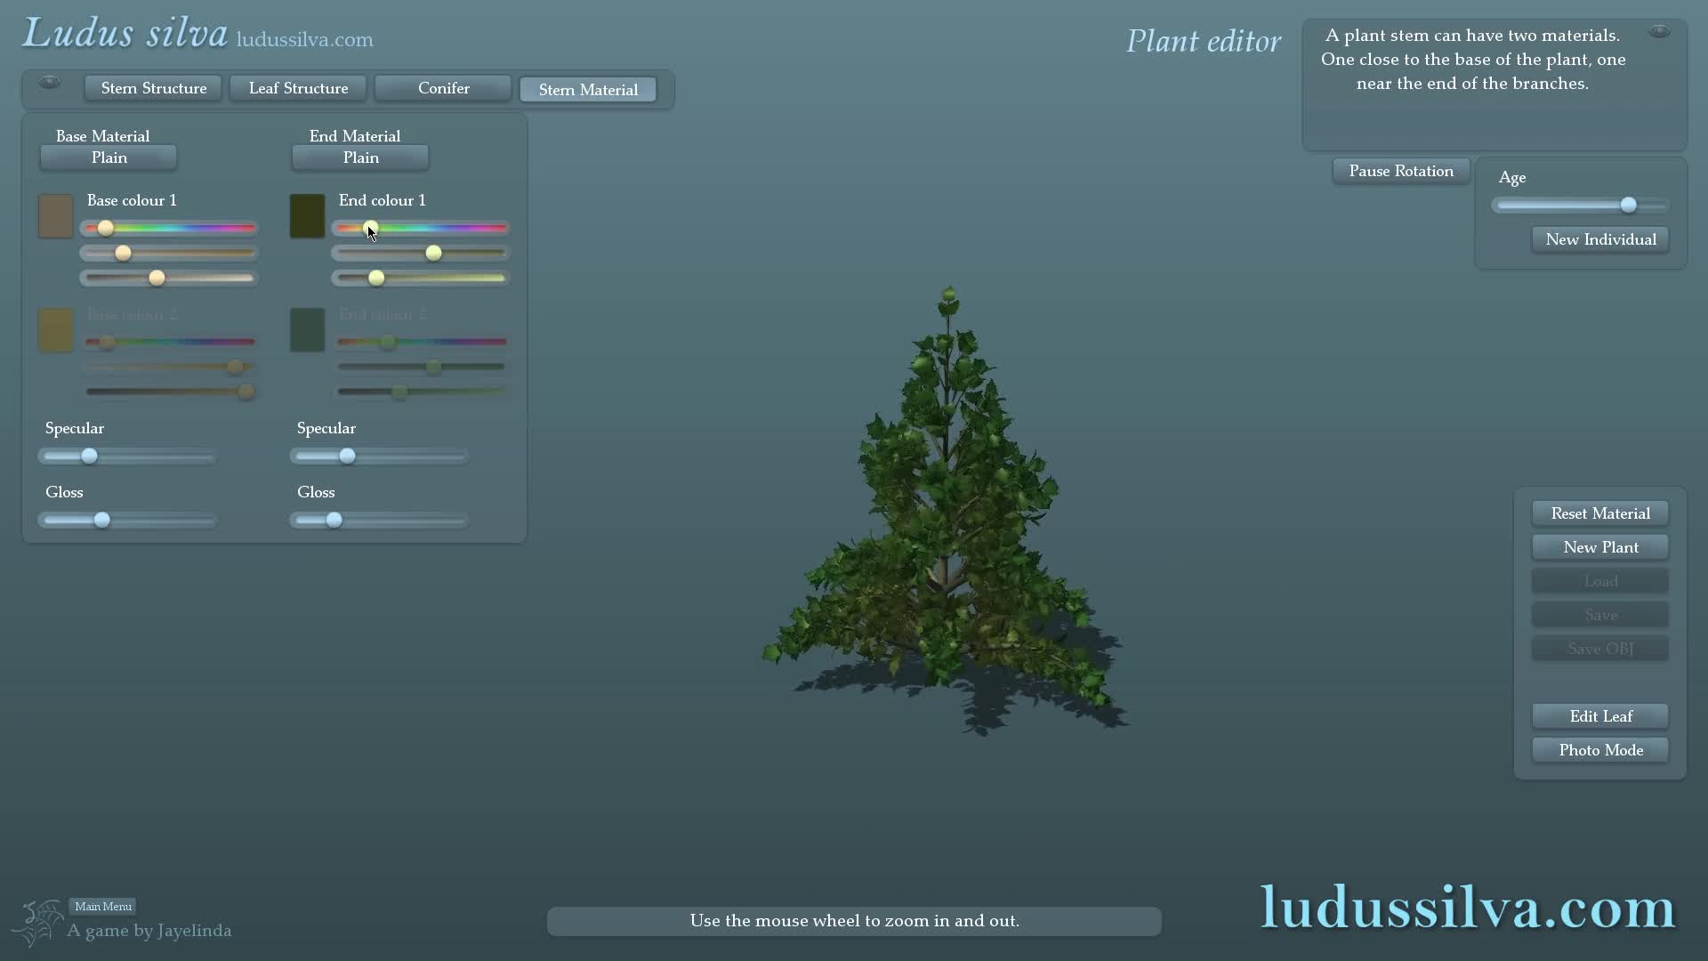Click the Base colour 1 swatch
The height and width of the screenshot is (961, 1708).
(x=55, y=216)
